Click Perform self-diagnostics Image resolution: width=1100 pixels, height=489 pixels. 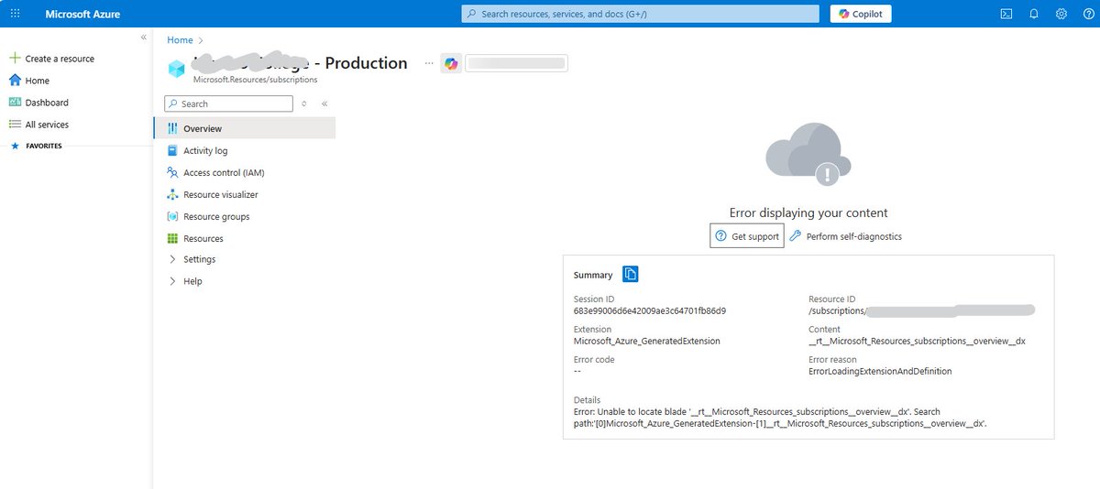click(x=845, y=236)
